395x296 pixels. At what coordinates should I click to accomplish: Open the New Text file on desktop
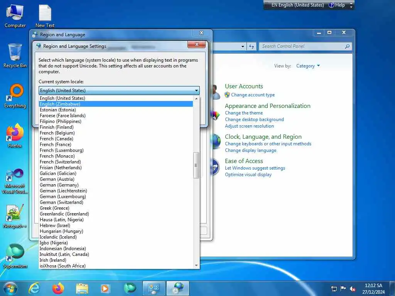tap(45, 16)
